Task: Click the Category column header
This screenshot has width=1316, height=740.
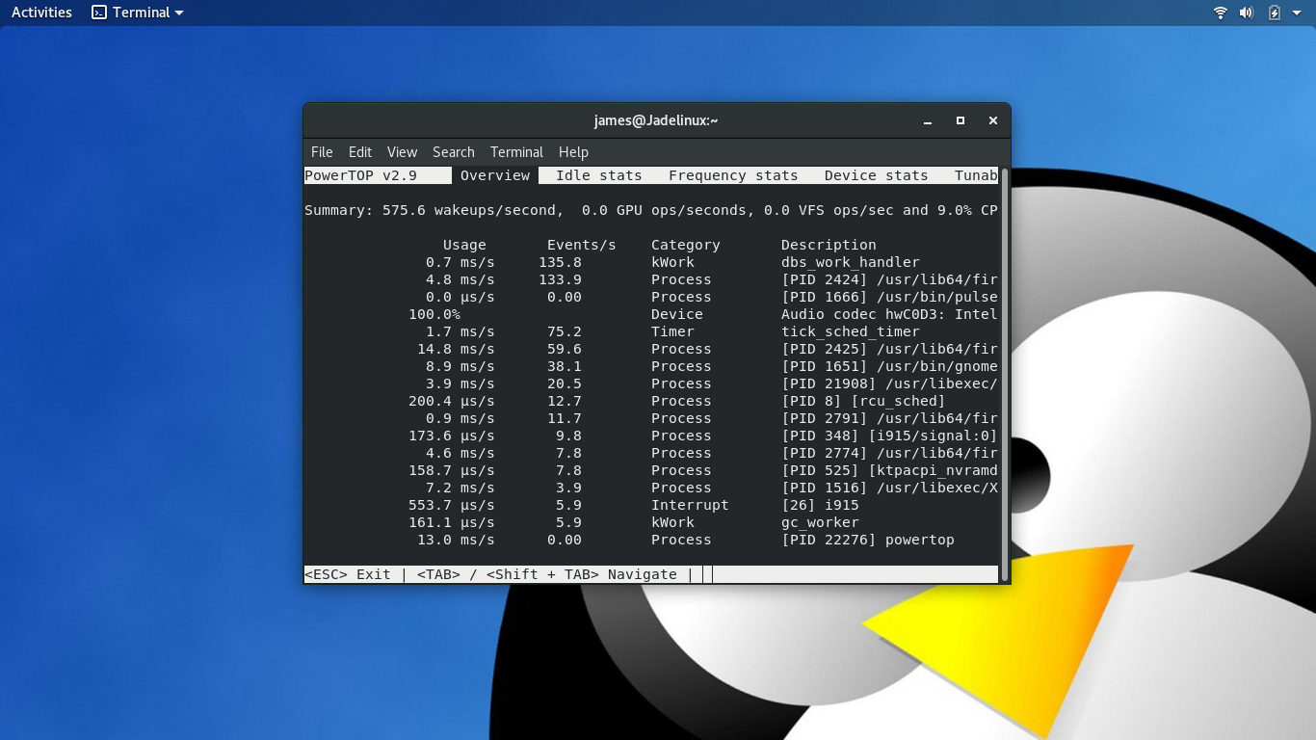Action: [x=686, y=245]
